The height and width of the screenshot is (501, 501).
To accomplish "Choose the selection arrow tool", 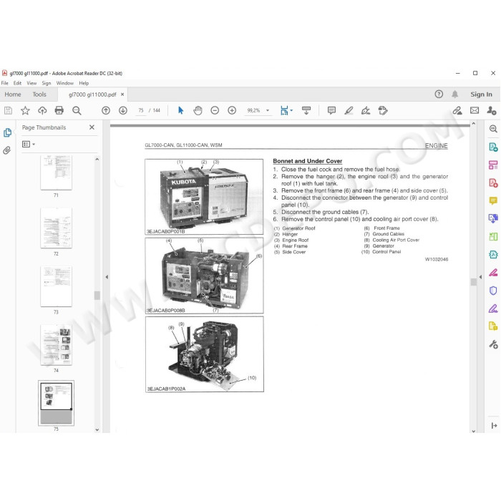I will [x=180, y=110].
